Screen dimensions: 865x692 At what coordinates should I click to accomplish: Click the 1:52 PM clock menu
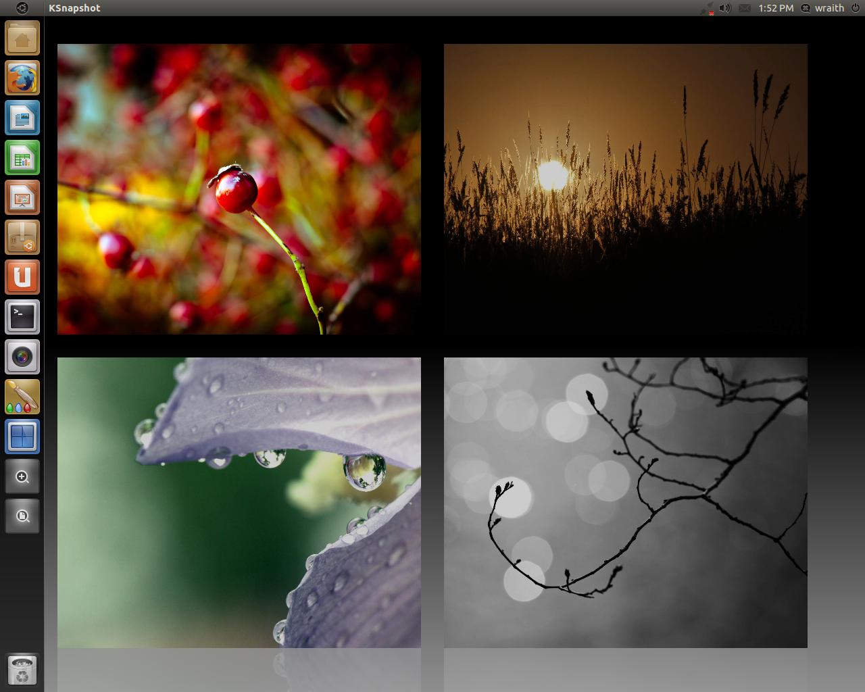click(775, 8)
